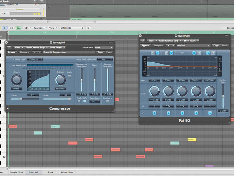
Task: Open the Drum Kit Compression preset dropdown
Action: point(69,52)
